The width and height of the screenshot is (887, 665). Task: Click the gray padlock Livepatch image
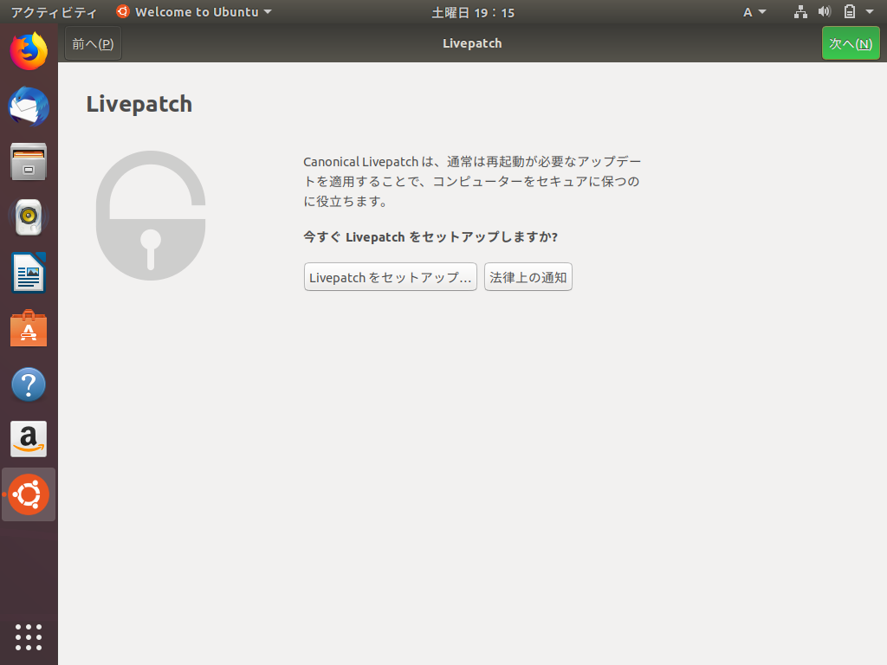coord(151,216)
